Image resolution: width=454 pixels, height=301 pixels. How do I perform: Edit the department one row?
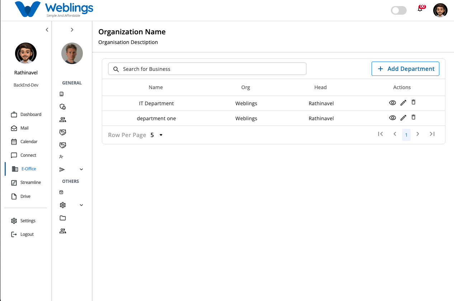point(403,118)
